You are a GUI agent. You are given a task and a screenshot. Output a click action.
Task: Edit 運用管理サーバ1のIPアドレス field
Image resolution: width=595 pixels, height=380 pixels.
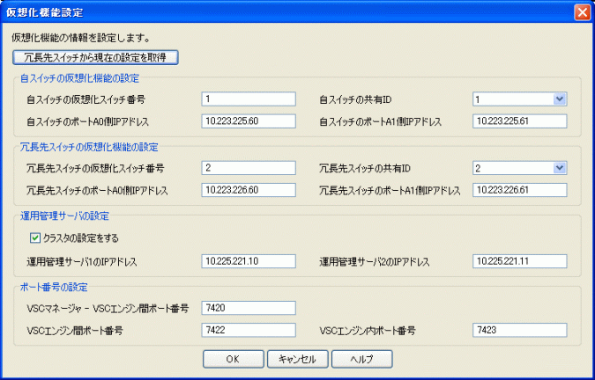click(x=249, y=261)
